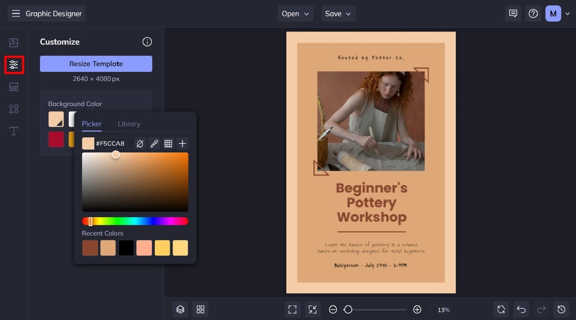
Task: Expand the Open dropdown menu
Action: point(296,13)
